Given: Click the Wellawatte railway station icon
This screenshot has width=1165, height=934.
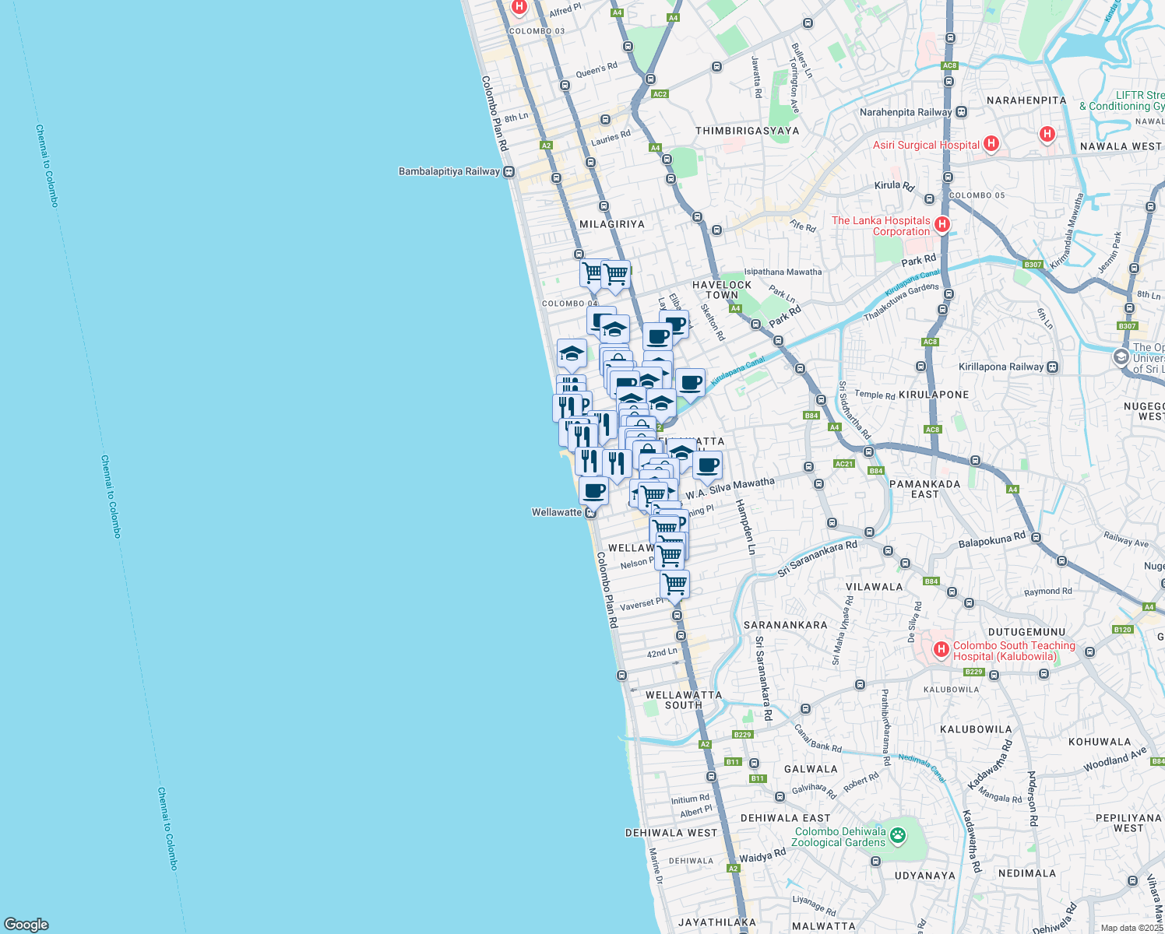Looking at the screenshot, I should pos(590,512).
